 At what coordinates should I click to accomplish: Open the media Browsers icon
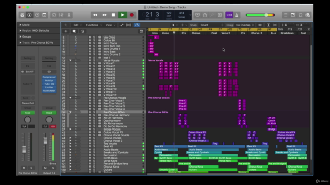308,15
